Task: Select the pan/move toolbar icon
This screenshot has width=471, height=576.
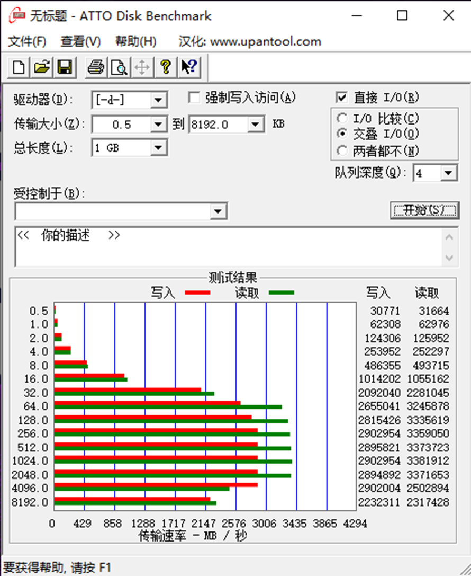Action: pos(142,67)
